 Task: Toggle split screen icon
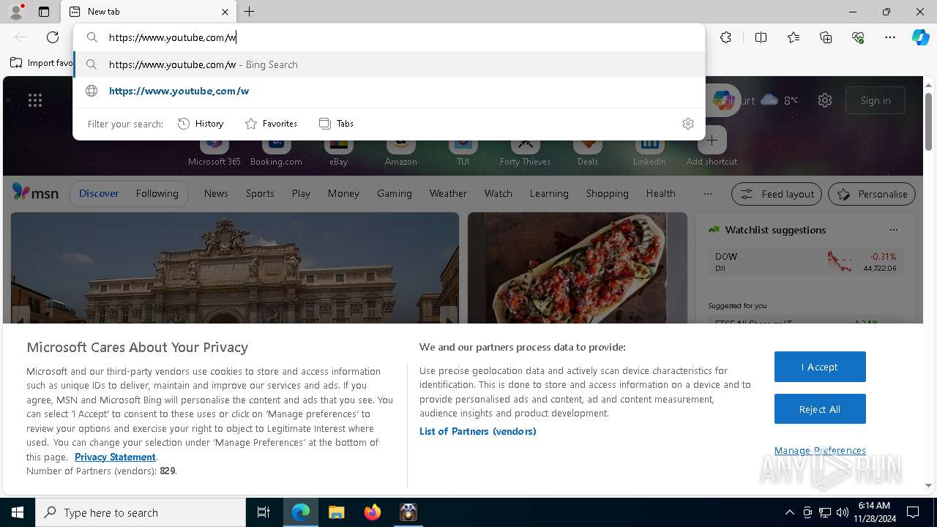(761, 37)
